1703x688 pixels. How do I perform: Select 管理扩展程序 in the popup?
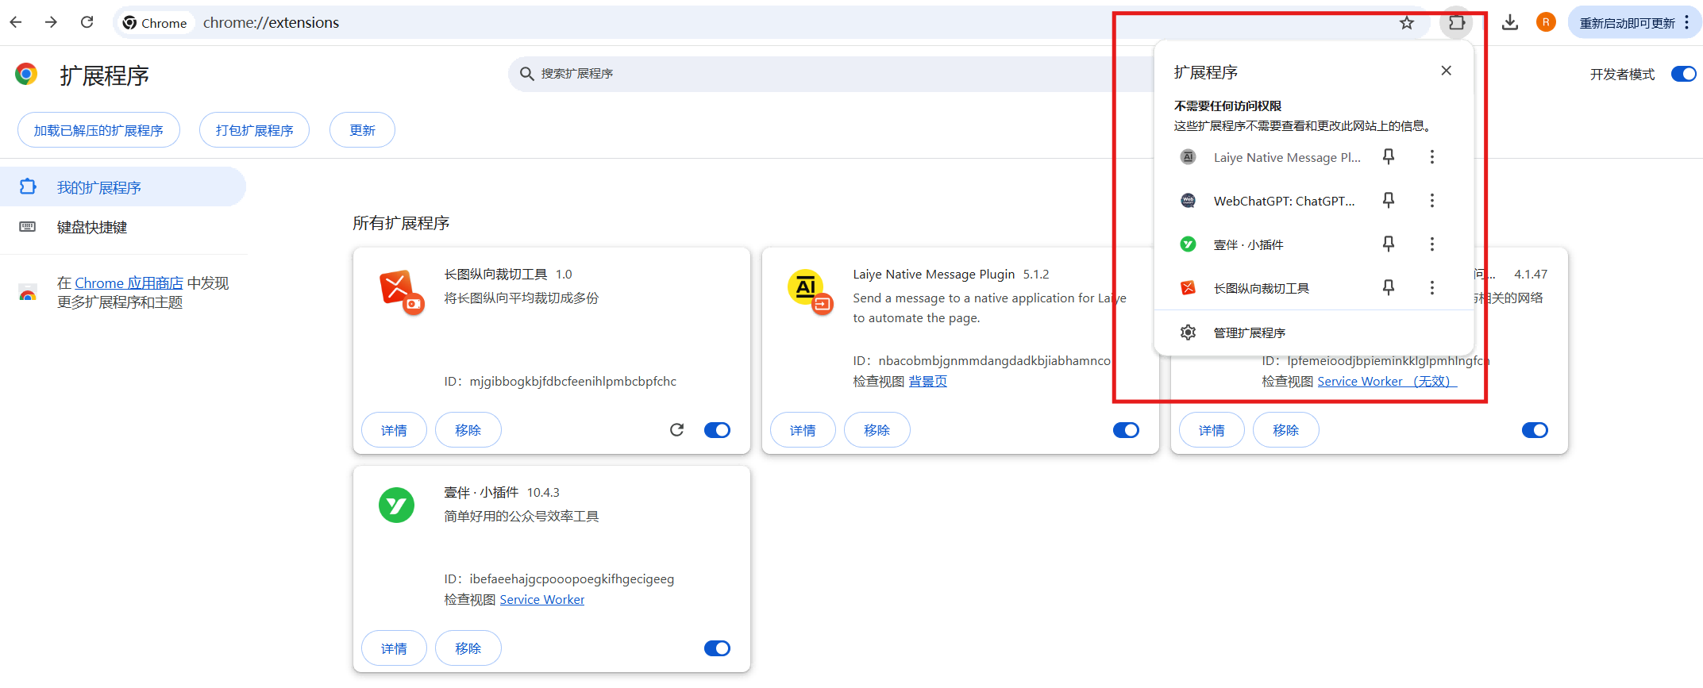tap(1313, 332)
